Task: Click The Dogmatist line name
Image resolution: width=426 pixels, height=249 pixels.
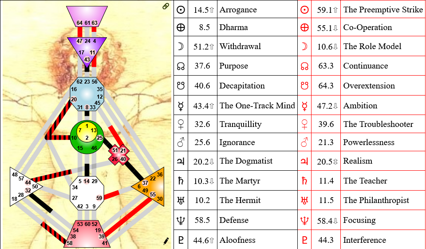Action: 246,161
